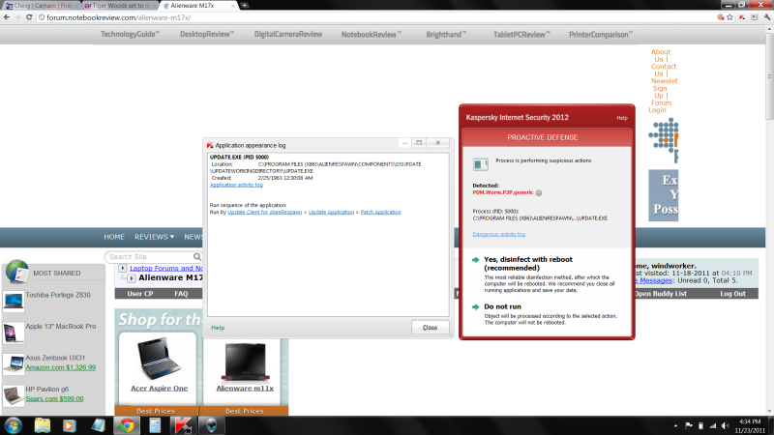Open Laptop Forums breadcrumb link

click(165, 269)
